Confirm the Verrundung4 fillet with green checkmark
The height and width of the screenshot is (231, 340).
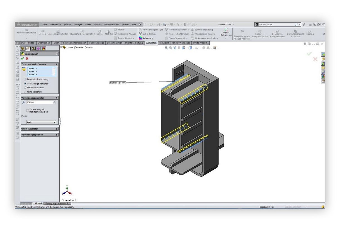point(22,59)
